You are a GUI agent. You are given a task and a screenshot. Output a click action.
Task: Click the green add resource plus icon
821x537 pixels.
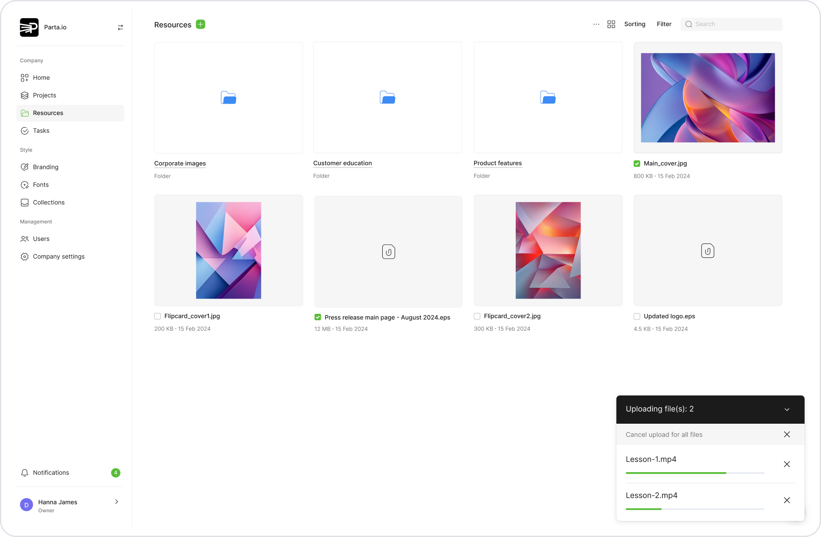pos(200,24)
